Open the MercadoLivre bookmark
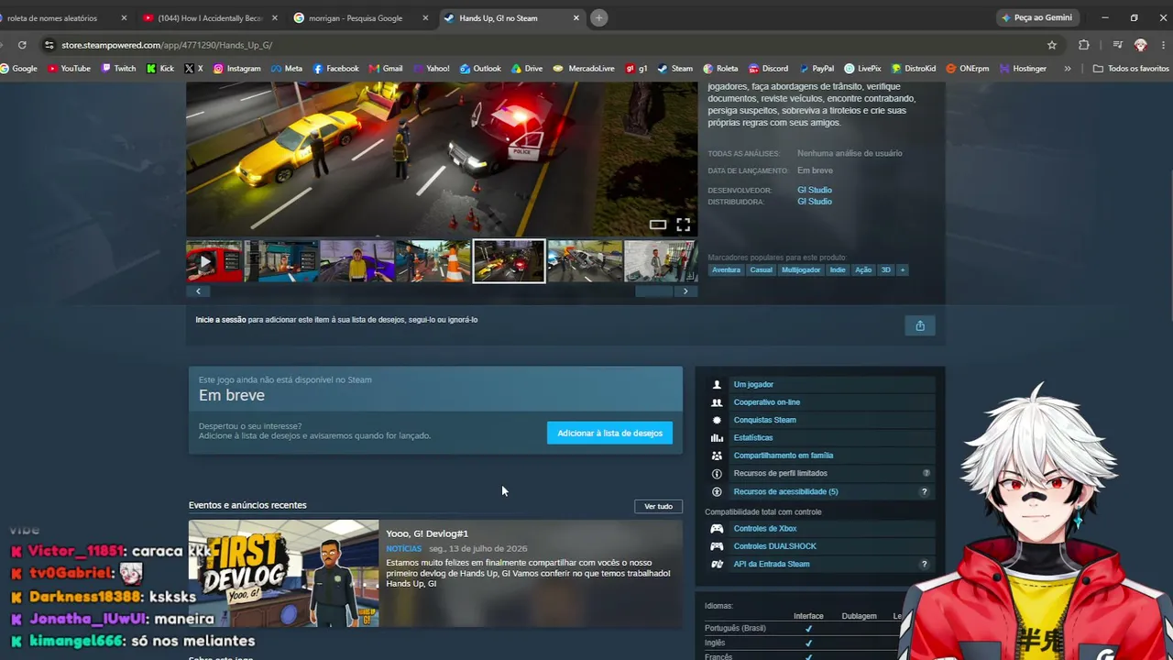 (x=584, y=68)
